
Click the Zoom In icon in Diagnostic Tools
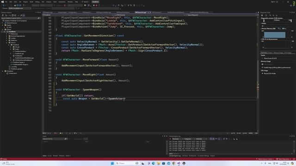270,15
